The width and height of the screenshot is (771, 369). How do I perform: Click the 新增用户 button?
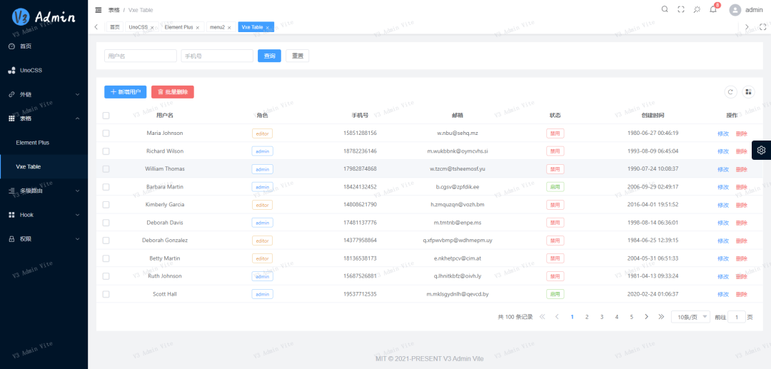tap(125, 92)
